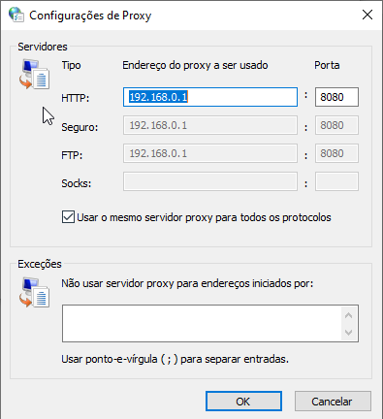This screenshot has height=419, width=383.
Task: Click the Socks address field
Action: (210, 181)
